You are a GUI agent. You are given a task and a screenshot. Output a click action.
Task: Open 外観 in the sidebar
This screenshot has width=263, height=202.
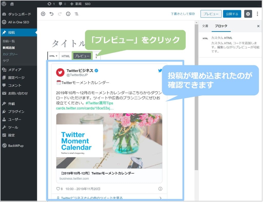point(18,104)
